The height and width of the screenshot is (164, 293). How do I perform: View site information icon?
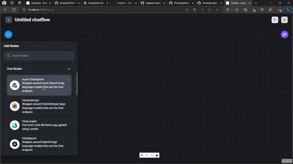[24, 10]
